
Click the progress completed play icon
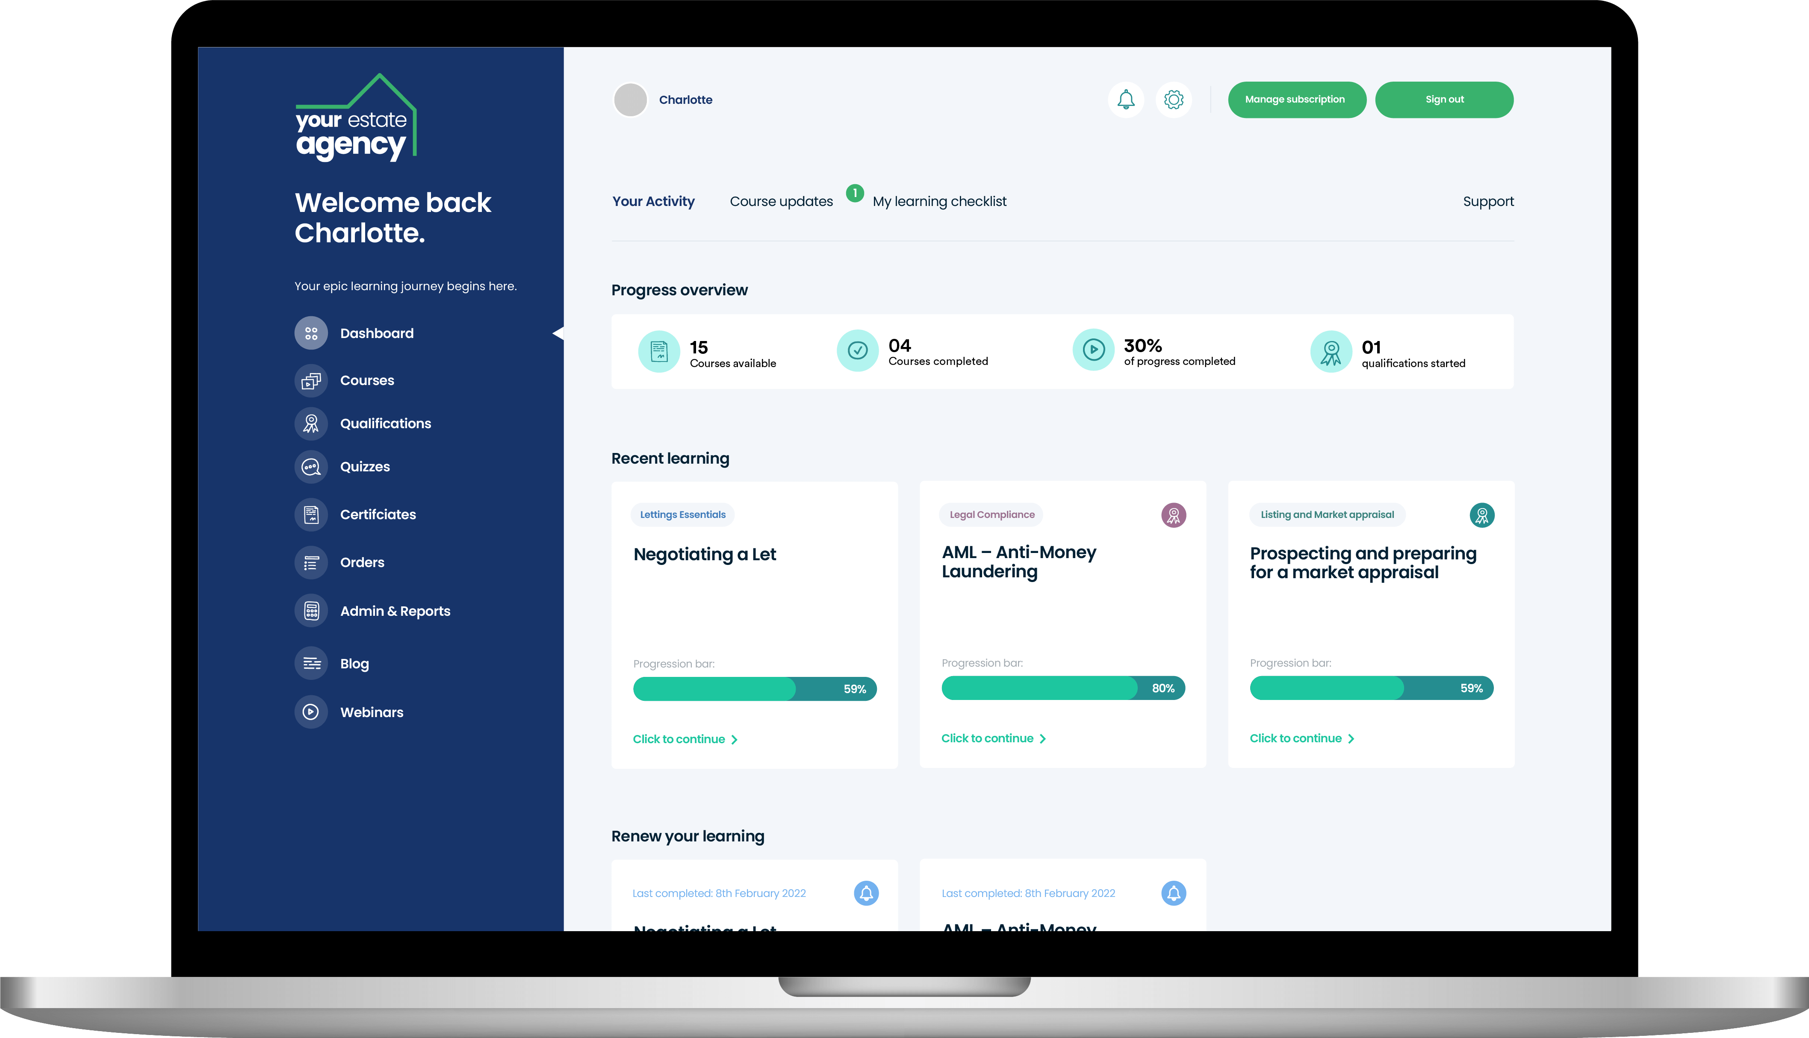click(x=1093, y=349)
